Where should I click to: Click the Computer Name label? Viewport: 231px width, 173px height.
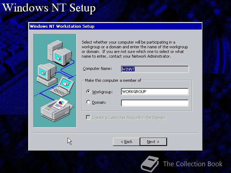97,69
